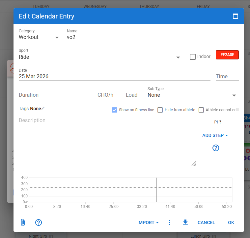This screenshot has height=238, width=250.
Task: Click the help icon under Add Step
Action: [x=216, y=148]
